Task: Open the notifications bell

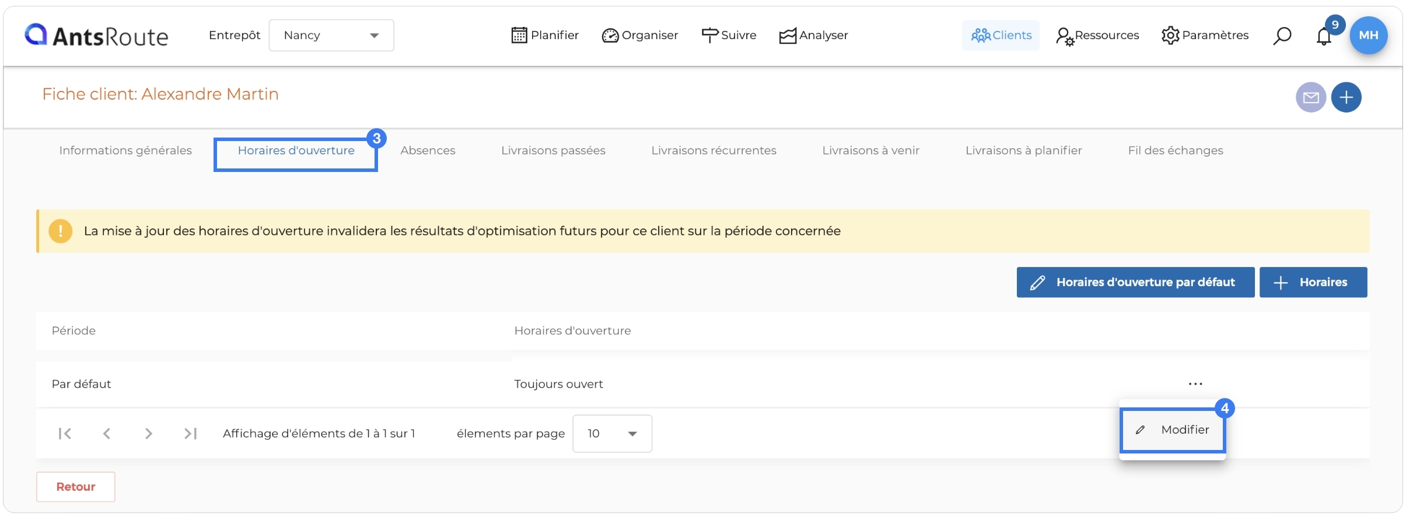Action: 1324,36
